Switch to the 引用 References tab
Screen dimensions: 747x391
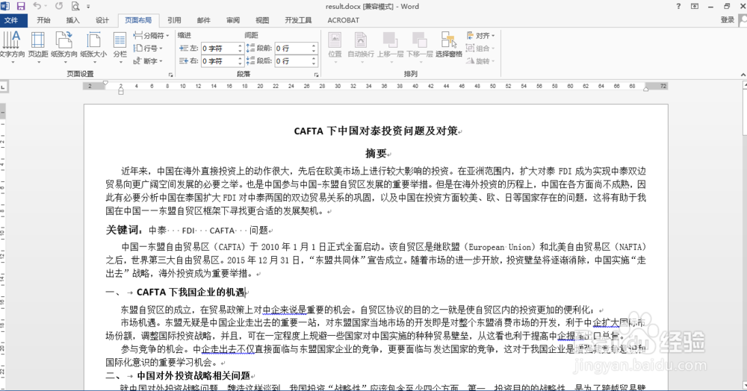(174, 20)
